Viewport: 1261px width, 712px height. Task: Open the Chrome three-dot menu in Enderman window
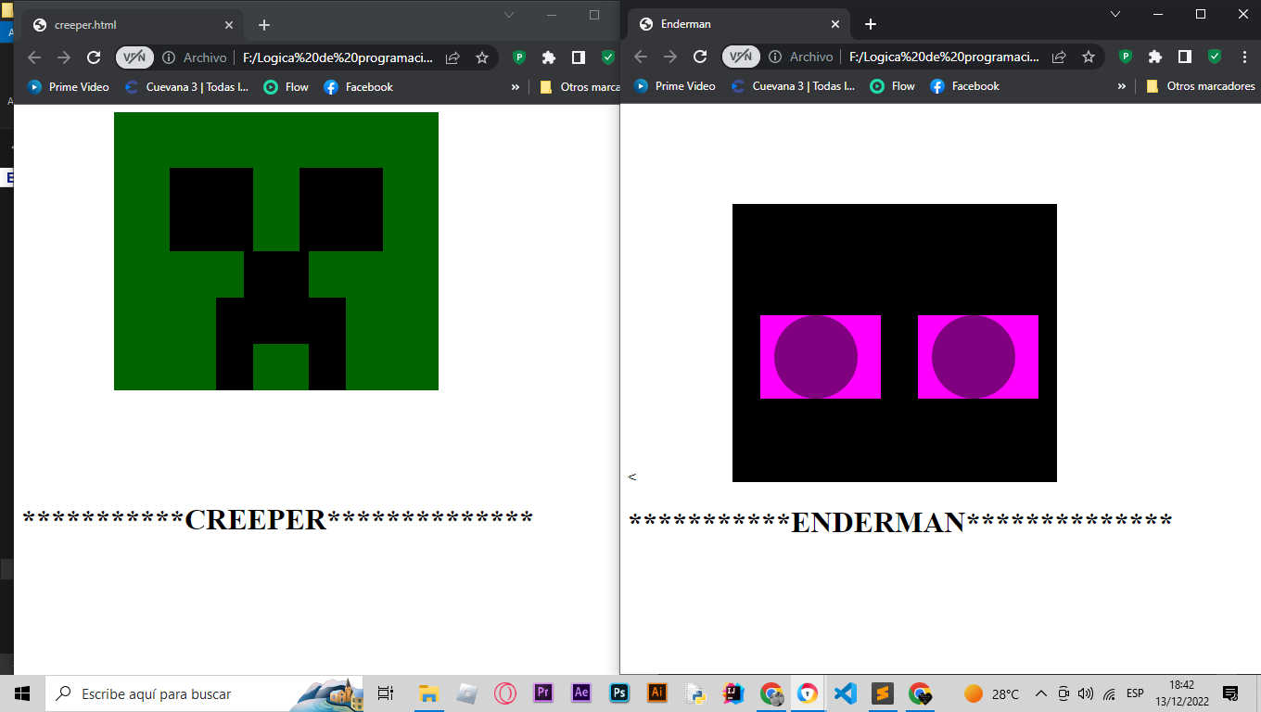click(1243, 57)
